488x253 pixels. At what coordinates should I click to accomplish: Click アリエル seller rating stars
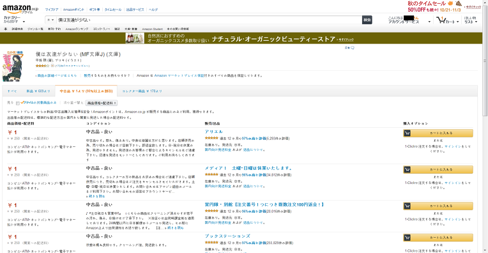(211, 138)
